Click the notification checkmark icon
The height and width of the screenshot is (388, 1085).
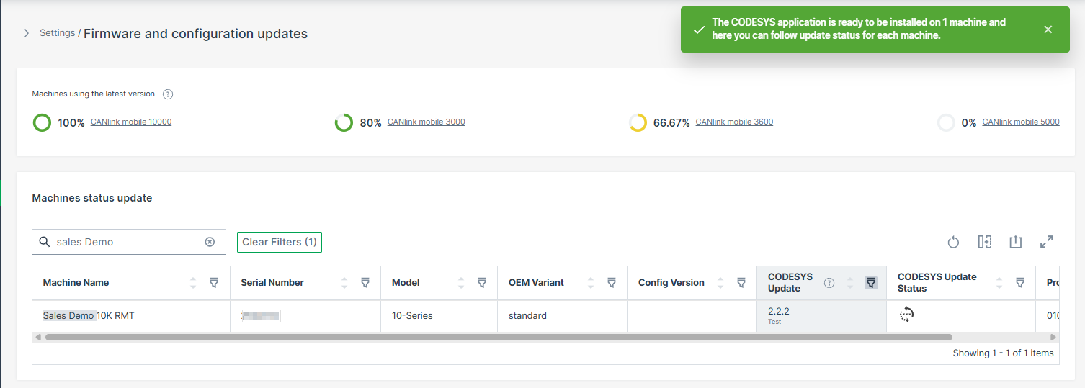698,30
